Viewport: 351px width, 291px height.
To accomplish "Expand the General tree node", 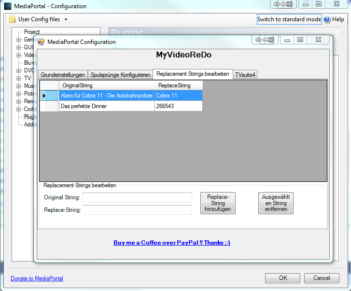I will [18, 40].
